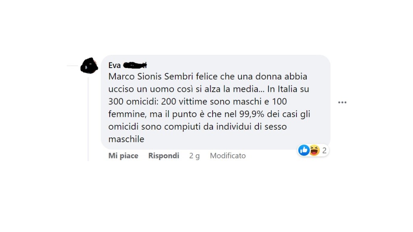This screenshot has width=413, height=232.
Task: Open the three-dot comment options menu
Action: [342, 102]
